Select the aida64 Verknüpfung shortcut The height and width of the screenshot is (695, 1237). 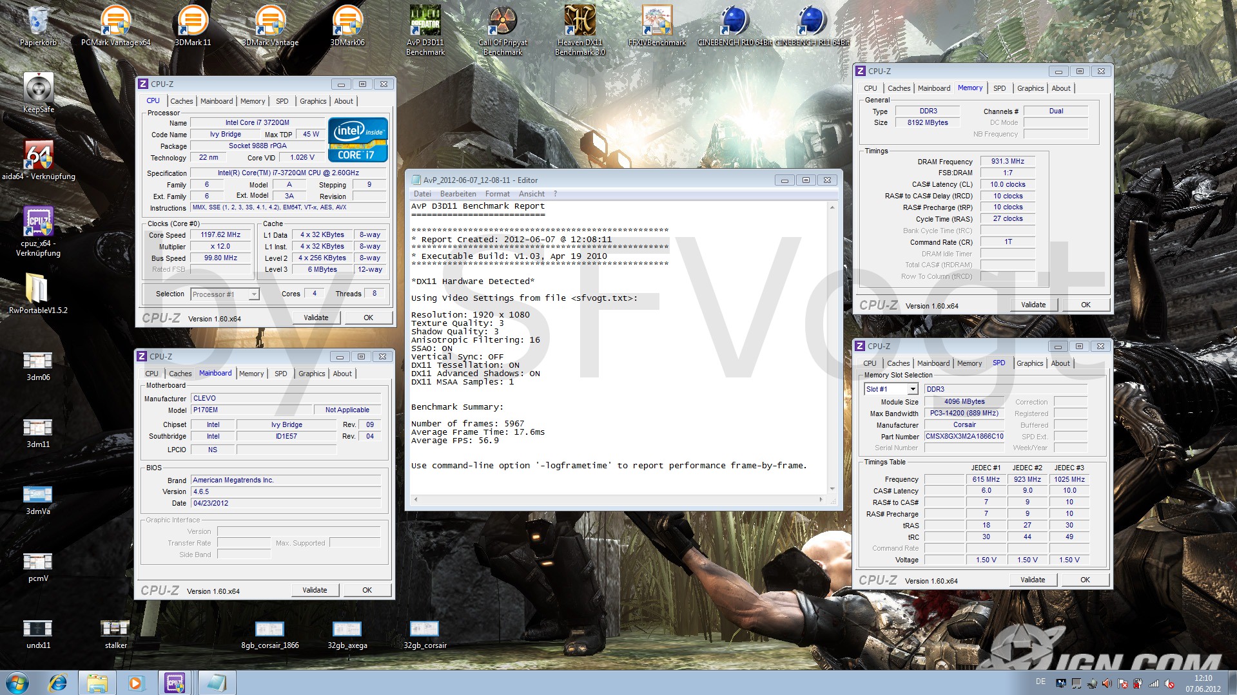[38, 160]
